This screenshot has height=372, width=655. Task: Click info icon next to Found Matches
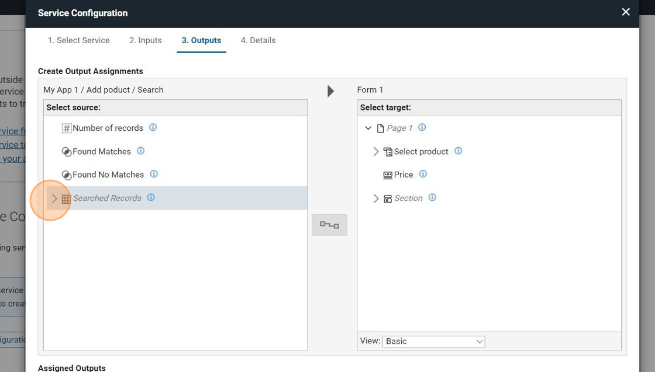click(140, 151)
